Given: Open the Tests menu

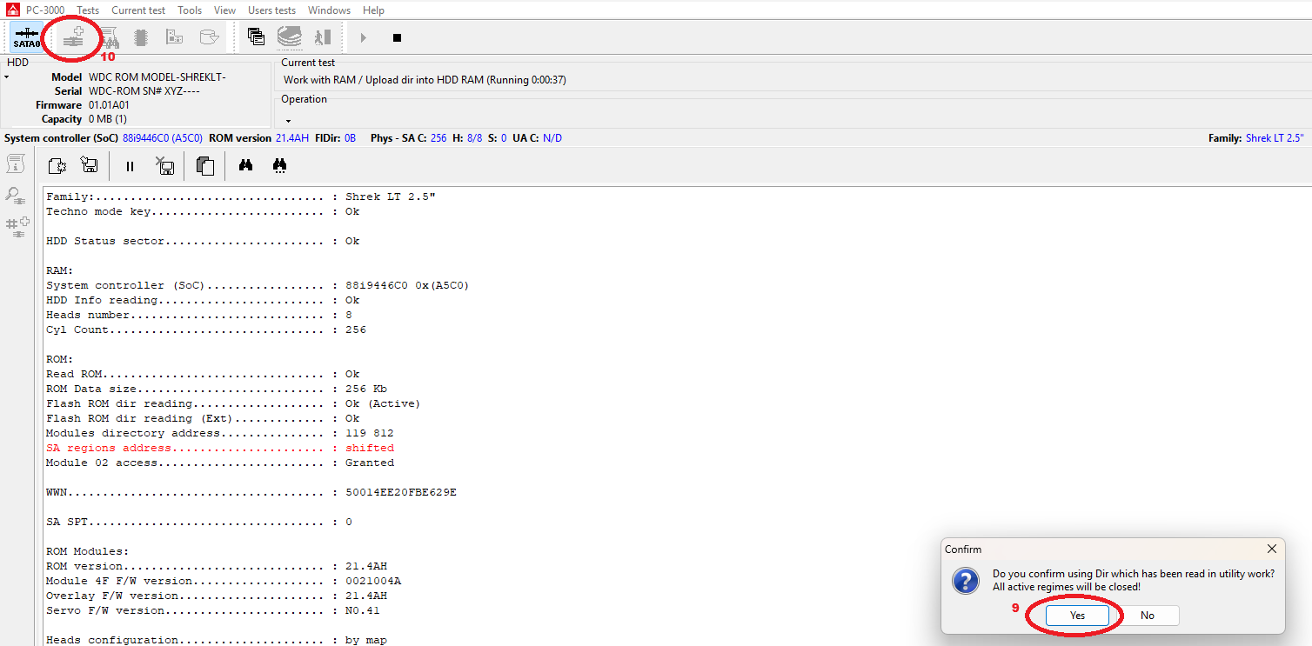Looking at the screenshot, I should [x=88, y=10].
